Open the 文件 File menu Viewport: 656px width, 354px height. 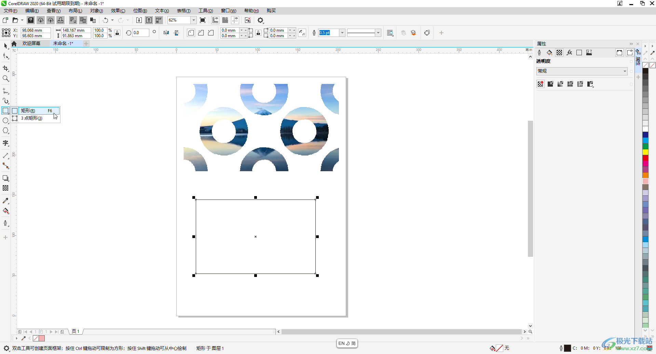point(10,11)
